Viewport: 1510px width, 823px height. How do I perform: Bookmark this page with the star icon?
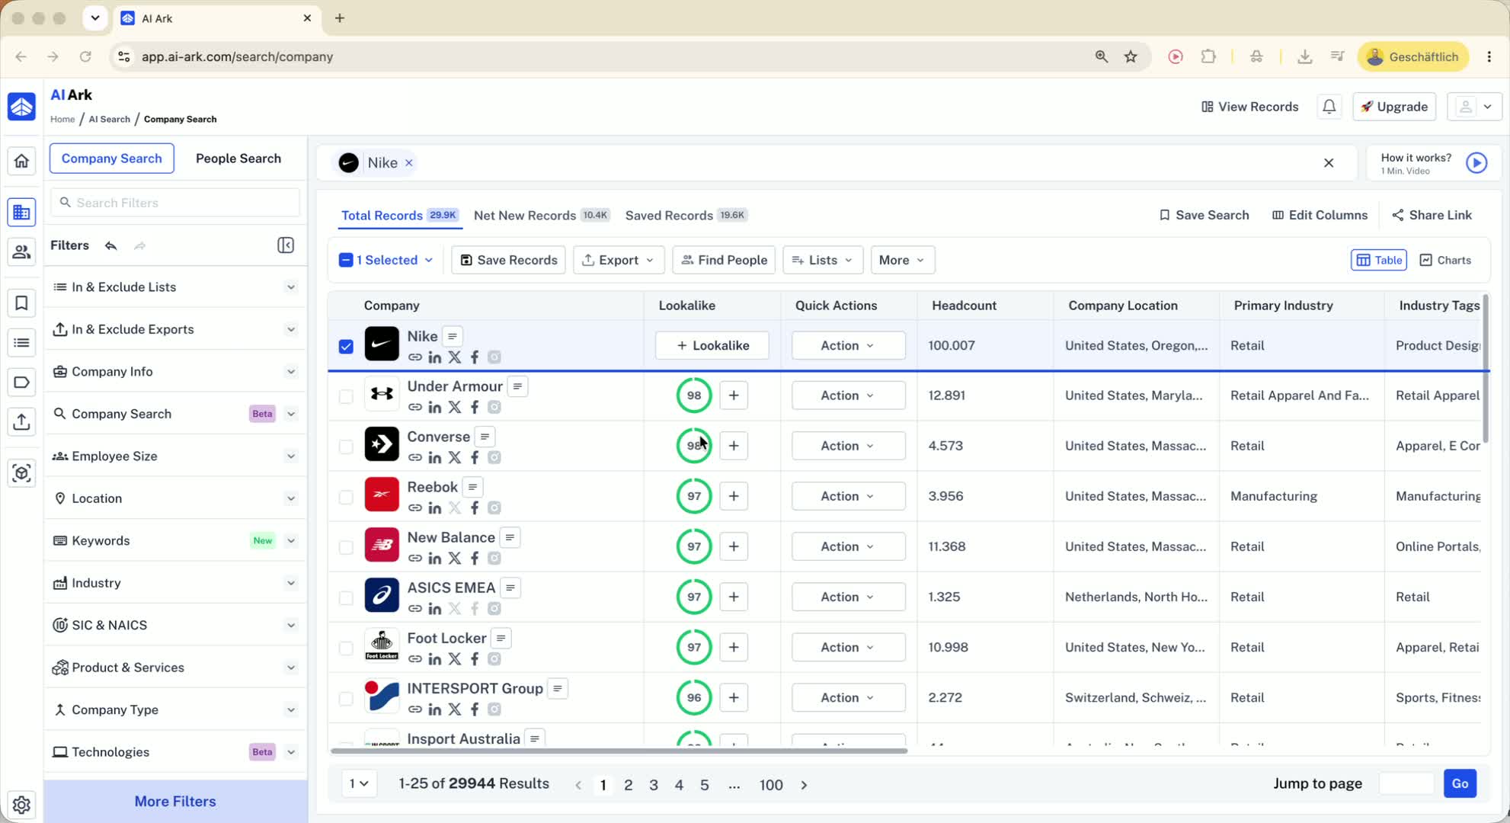tap(1131, 56)
